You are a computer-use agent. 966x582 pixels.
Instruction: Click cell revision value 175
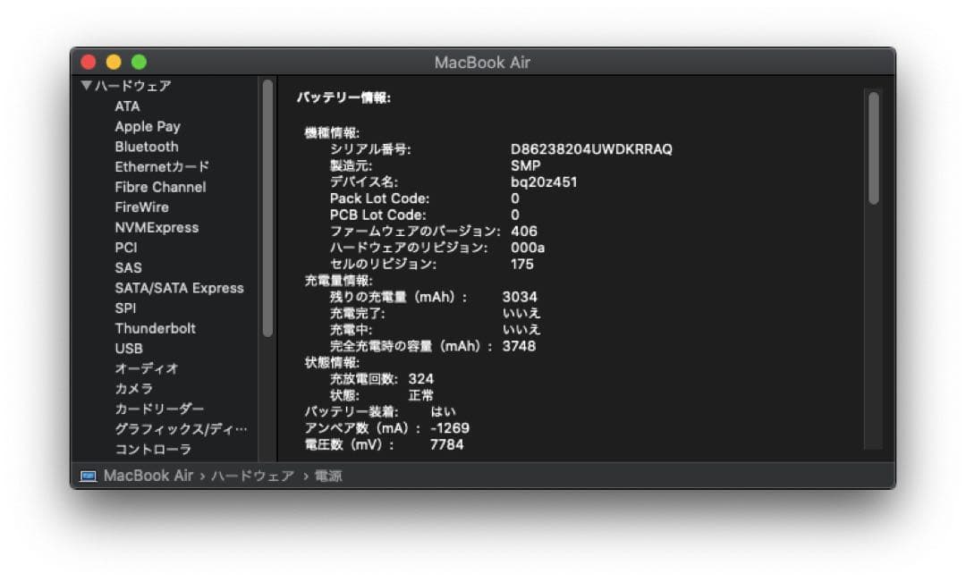tap(521, 265)
